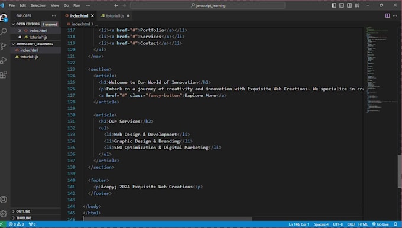Viewport: 402px width, 228px height.
Task: Click the Our Services heading code line
Action: [x=126, y=122]
